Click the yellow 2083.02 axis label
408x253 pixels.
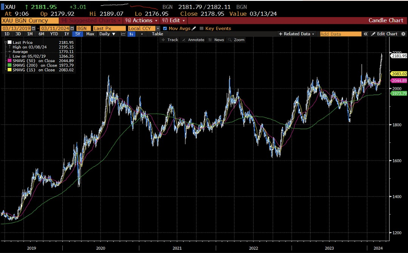coord(399,74)
